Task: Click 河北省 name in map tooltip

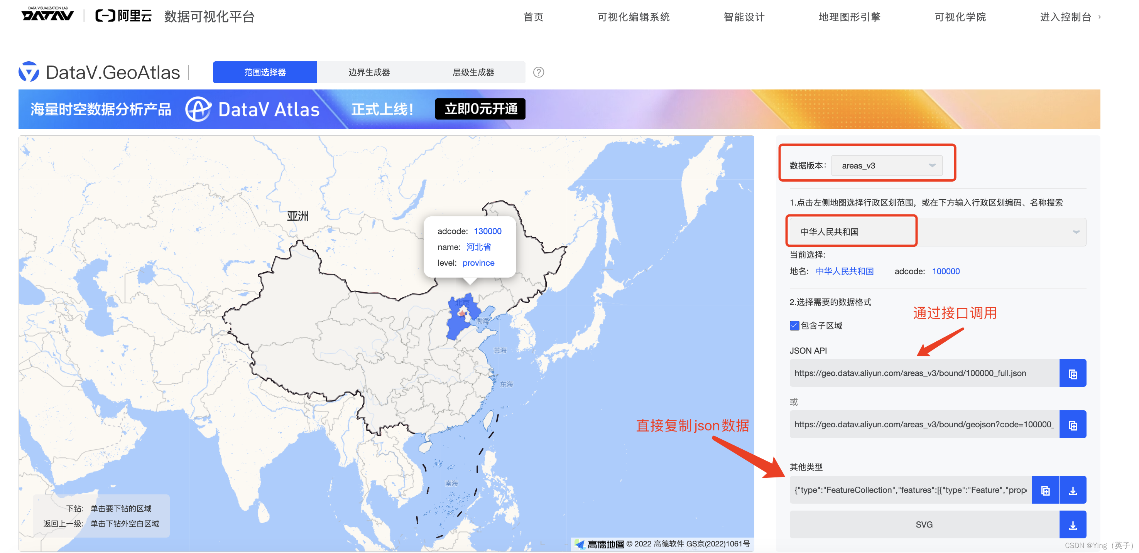Action: coord(478,247)
